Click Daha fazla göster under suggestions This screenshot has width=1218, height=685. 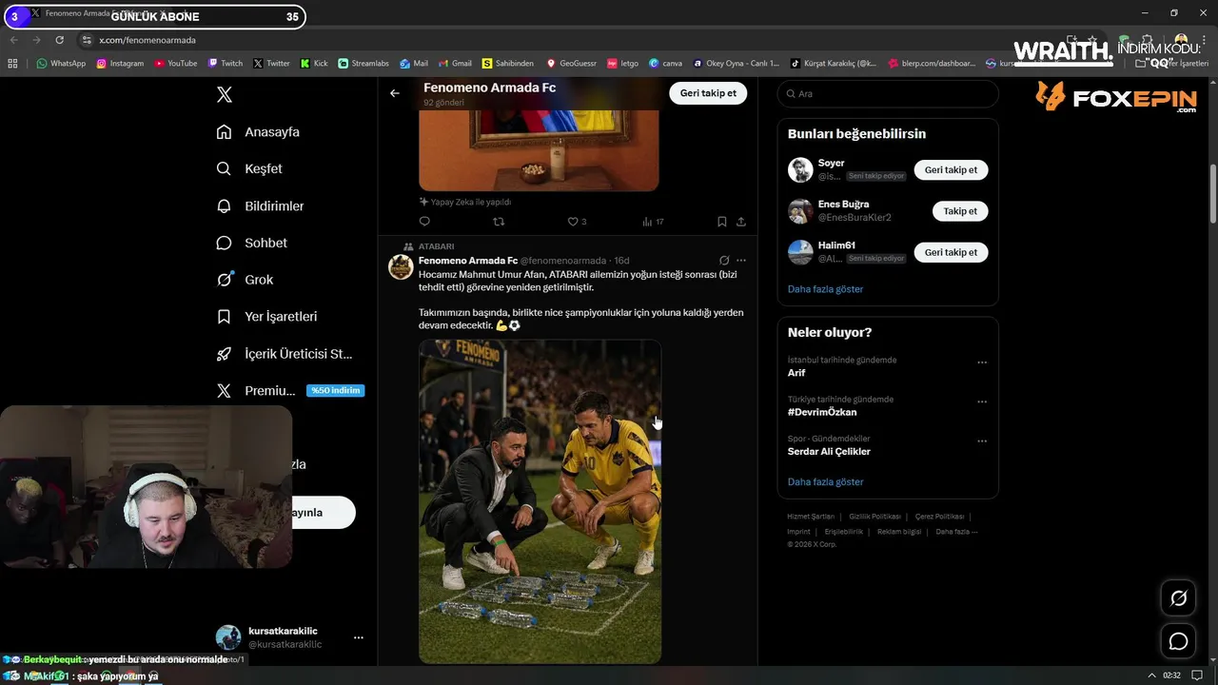point(825,289)
